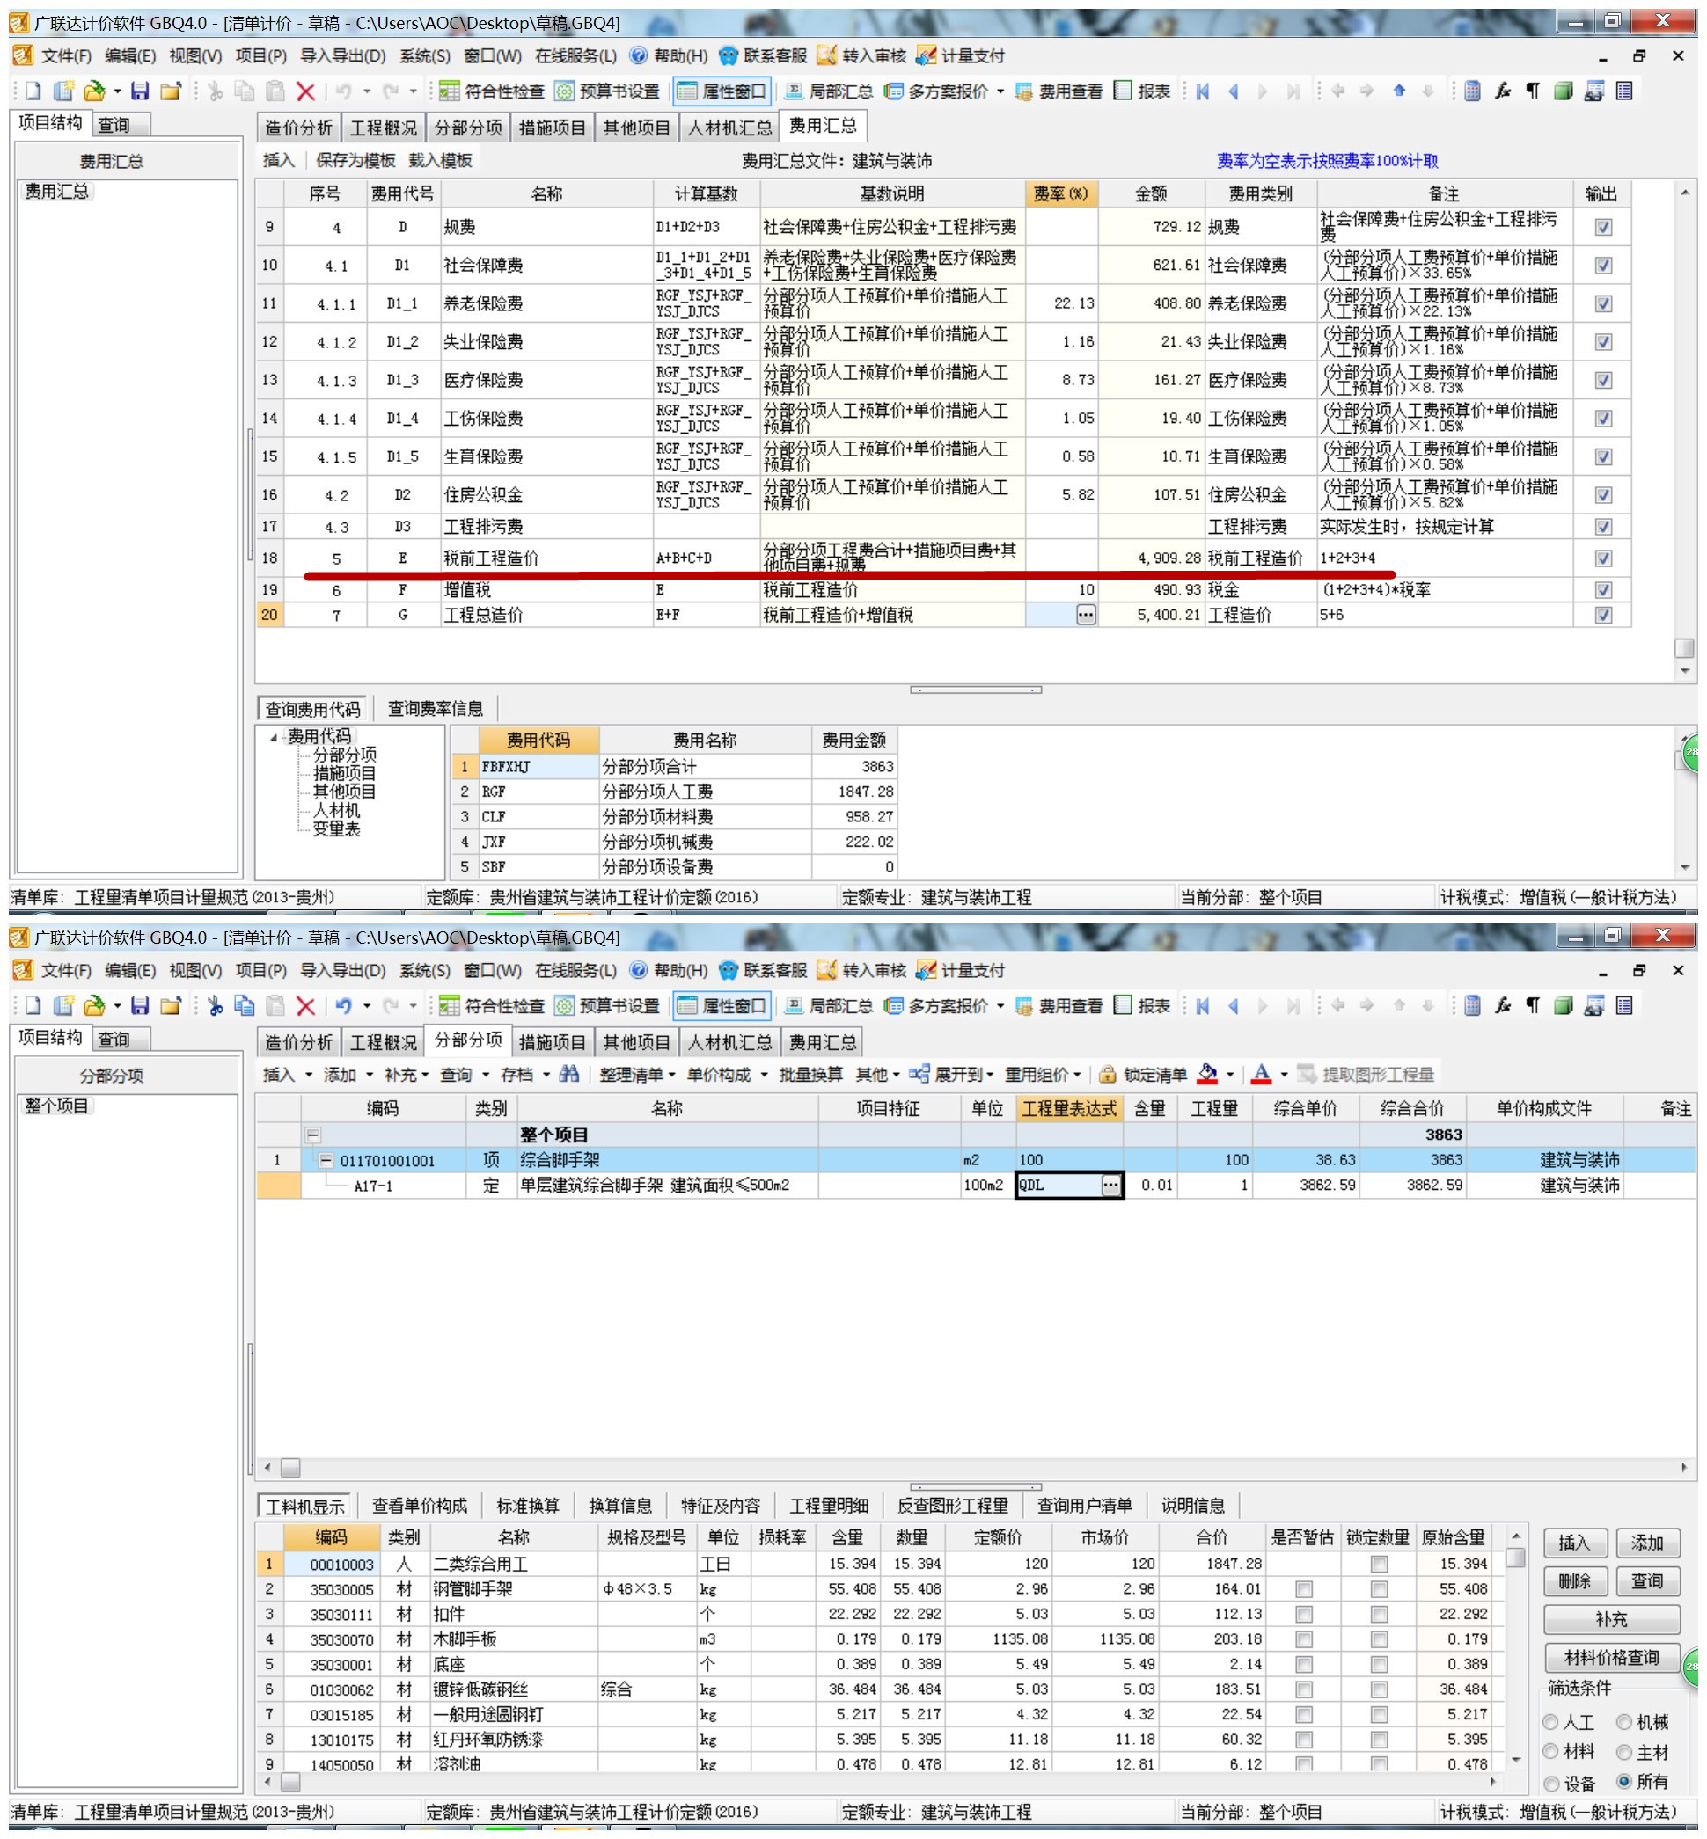1707x1839 pixels.
Task: Click 批量换算 in the 分部分项 toolbar
Action: click(810, 1074)
